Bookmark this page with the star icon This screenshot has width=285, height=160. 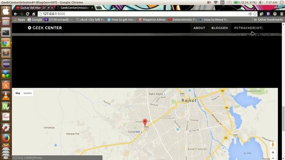pos(255,14)
